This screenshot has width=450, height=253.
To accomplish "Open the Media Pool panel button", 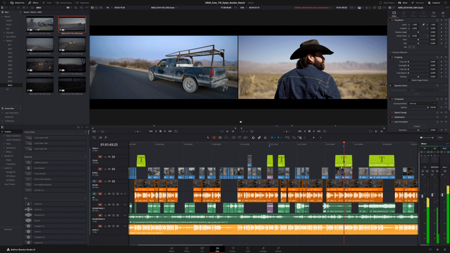I will click(18, 2).
